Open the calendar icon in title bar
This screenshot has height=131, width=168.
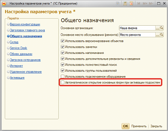[x=131, y=4]
